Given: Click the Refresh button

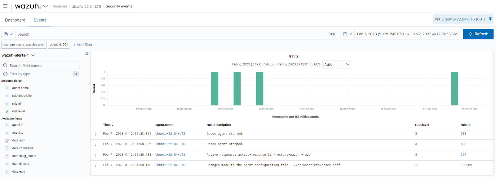Looking at the screenshot, I should pos(478,34).
